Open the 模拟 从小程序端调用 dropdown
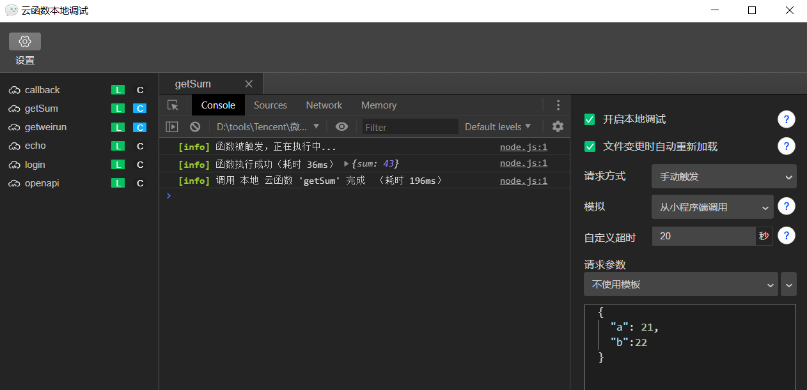807x390 pixels. tap(712, 207)
